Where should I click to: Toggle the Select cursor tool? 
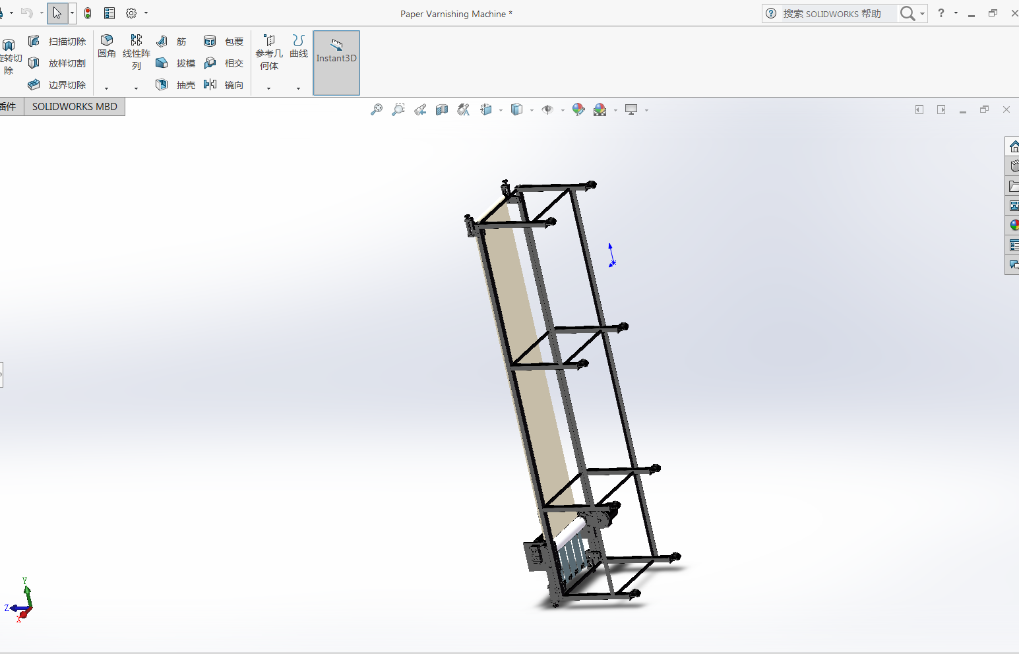(57, 13)
